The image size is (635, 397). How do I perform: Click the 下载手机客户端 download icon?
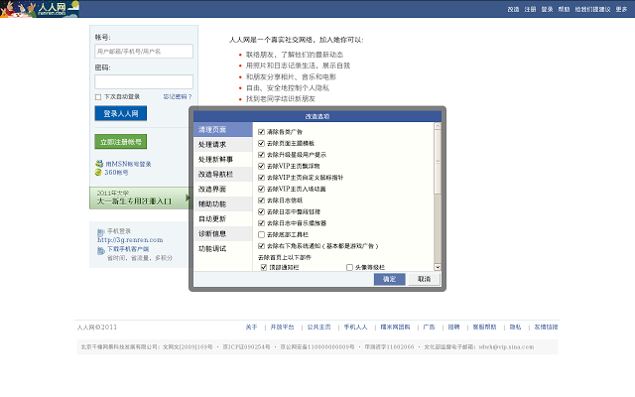tap(101, 251)
